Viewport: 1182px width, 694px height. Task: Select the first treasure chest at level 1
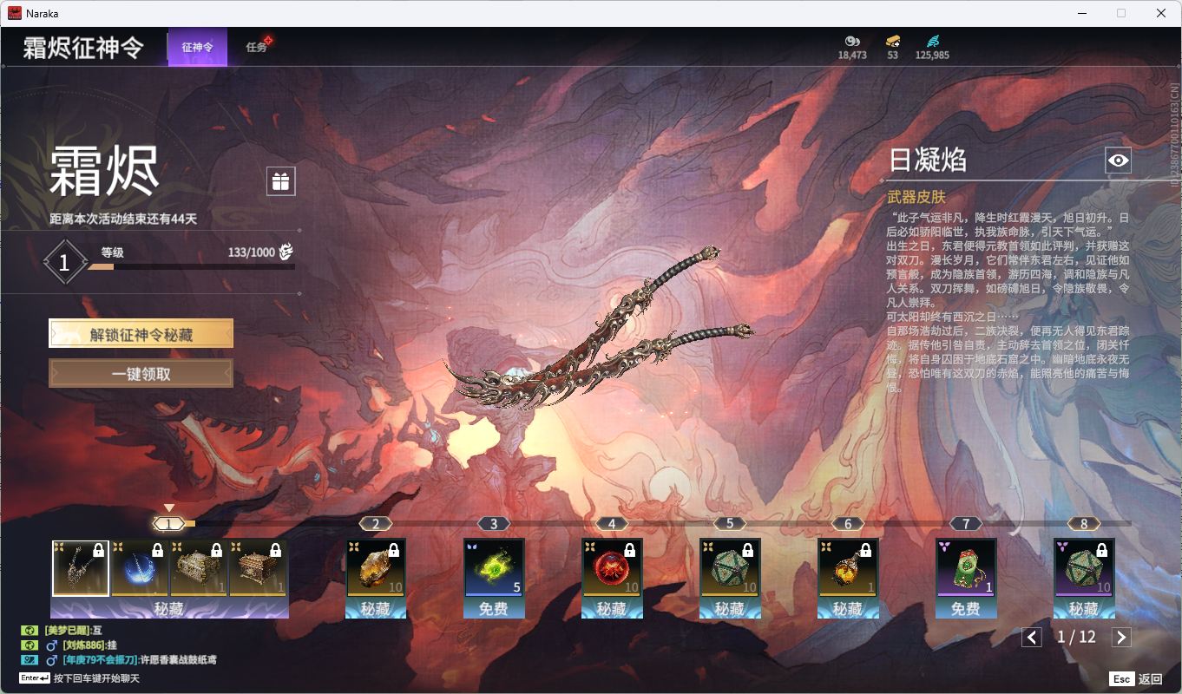coord(199,568)
